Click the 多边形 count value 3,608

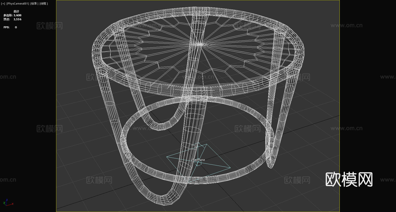(18, 15)
